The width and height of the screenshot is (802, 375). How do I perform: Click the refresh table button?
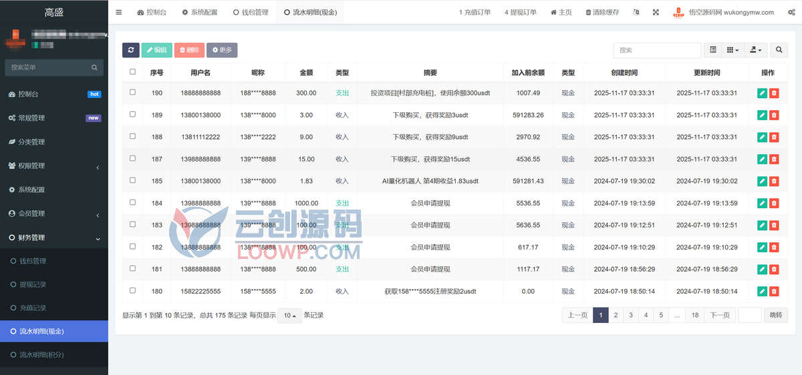point(131,50)
